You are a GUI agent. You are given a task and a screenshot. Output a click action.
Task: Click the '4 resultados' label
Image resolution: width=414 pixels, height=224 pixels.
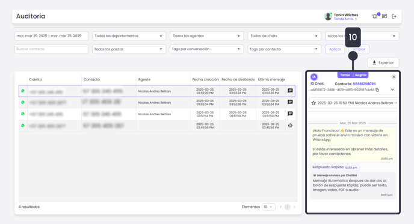(x=29, y=207)
